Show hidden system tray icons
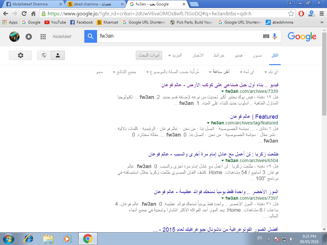Image resolution: width=327 pixels, height=245 pixels. click(x=269, y=239)
